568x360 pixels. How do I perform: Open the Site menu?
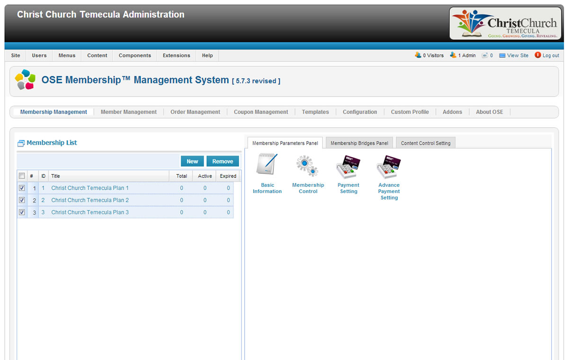click(x=16, y=55)
